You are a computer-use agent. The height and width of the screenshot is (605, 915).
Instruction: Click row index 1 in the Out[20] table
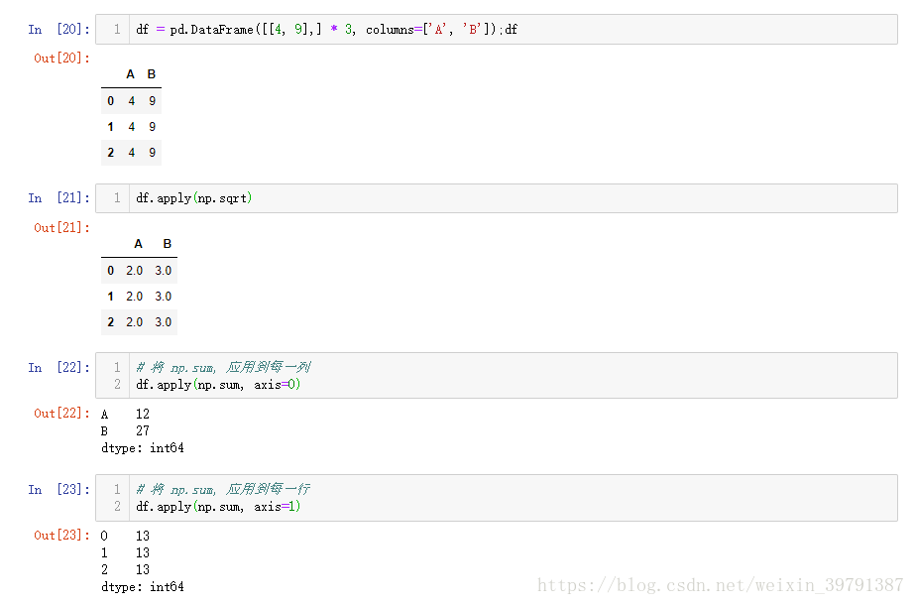click(x=110, y=127)
